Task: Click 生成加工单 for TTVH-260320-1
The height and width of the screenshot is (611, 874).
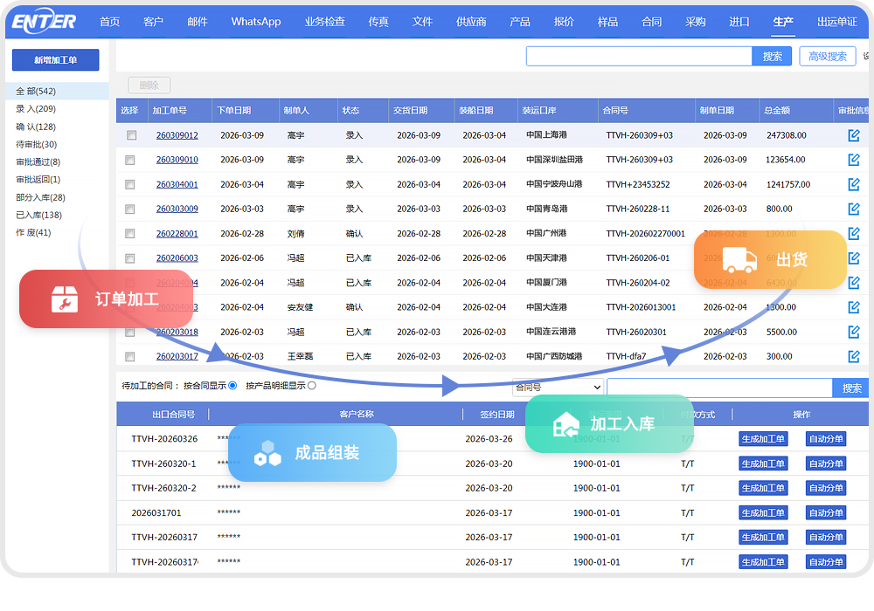Action: click(763, 463)
